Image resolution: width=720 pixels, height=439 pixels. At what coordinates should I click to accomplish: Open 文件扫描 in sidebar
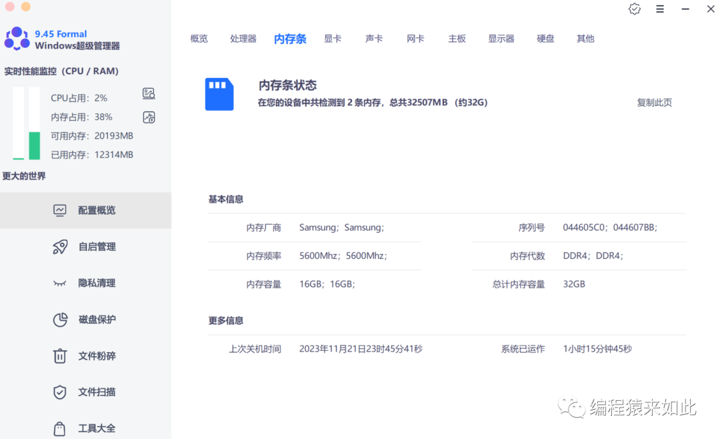(x=85, y=392)
